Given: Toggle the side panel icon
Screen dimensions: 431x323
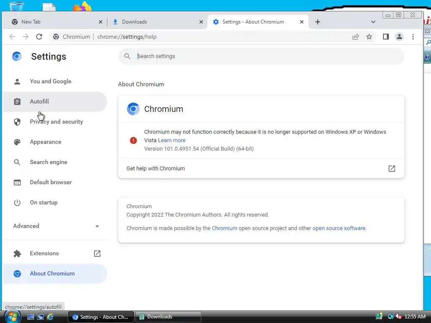Looking at the screenshot, I should (x=386, y=37).
